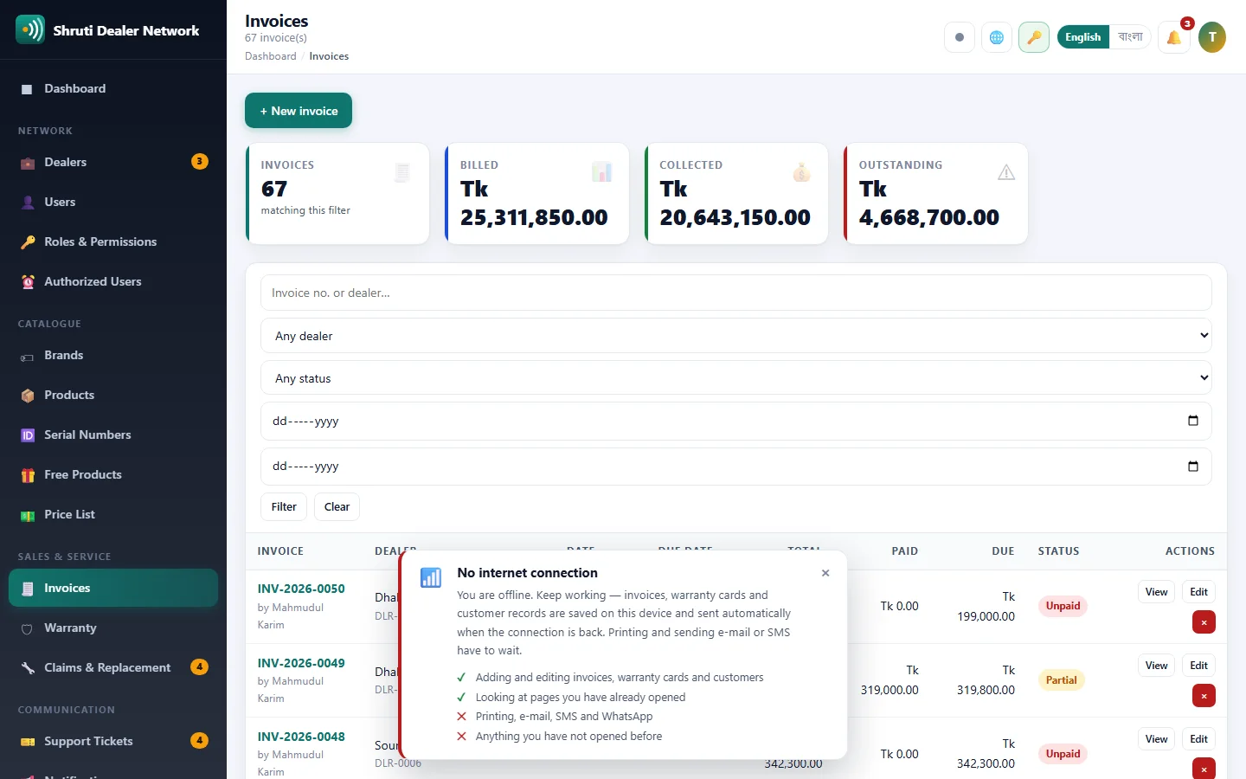Click the Collected card money bag icon
The height and width of the screenshot is (779, 1246).
tap(801, 172)
